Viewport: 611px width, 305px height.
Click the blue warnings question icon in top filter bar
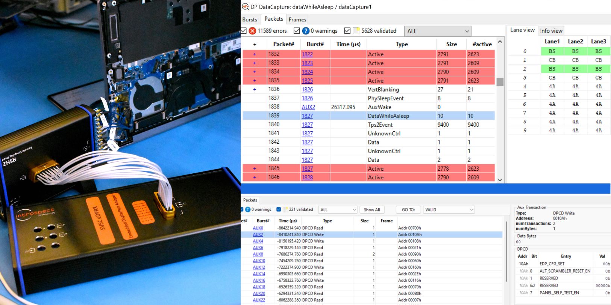coord(306,31)
